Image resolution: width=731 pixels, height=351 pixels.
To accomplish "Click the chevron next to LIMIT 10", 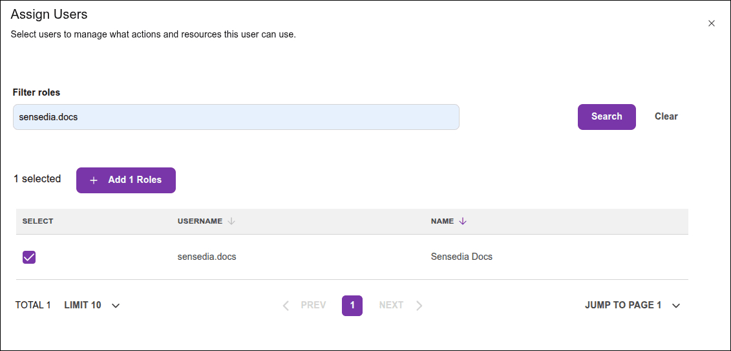I will [x=116, y=306].
